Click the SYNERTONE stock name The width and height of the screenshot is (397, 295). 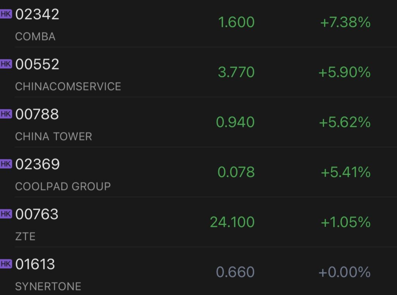point(47,286)
